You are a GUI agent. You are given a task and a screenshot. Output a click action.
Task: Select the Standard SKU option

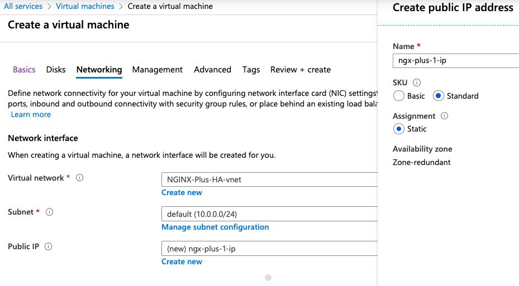point(438,96)
